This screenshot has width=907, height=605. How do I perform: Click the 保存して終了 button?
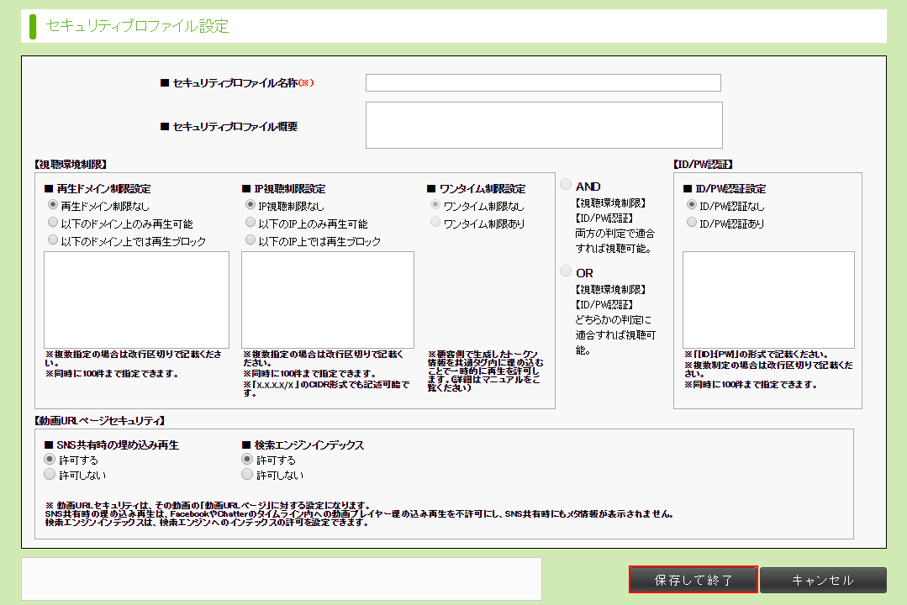click(693, 580)
